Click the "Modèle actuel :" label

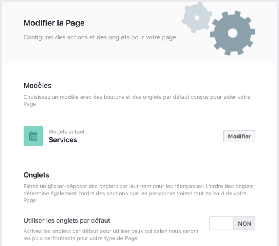click(68, 131)
